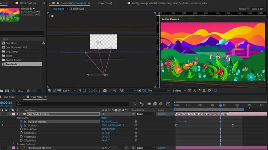The height and width of the screenshot is (150, 268).
Task: Toggle Orientation property stopwatch
Action: (x=21, y=129)
